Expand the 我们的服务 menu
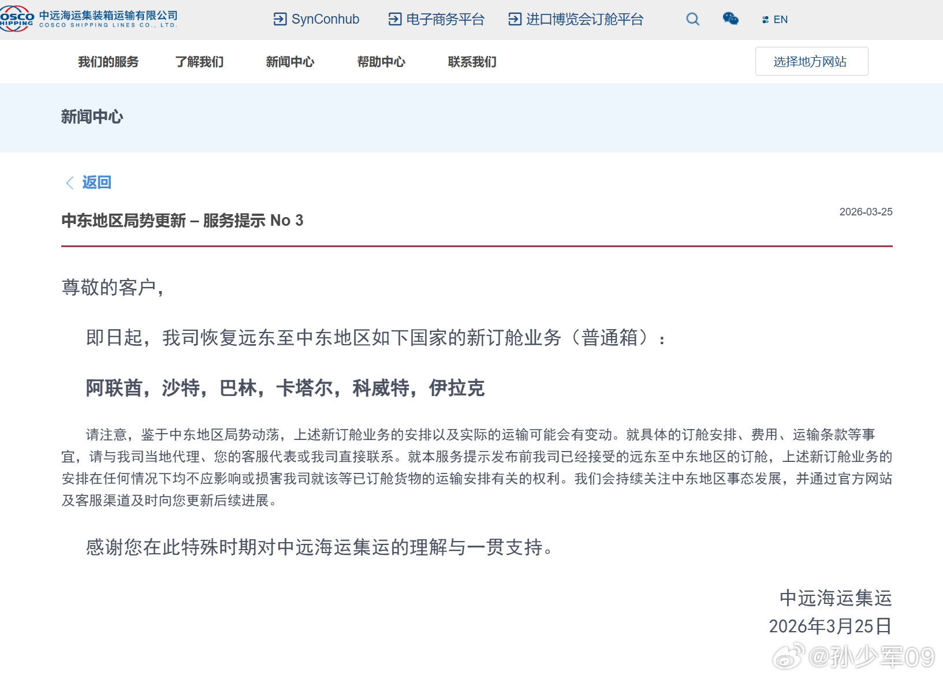This screenshot has width=943, height=679. click(x=109, y=62)
